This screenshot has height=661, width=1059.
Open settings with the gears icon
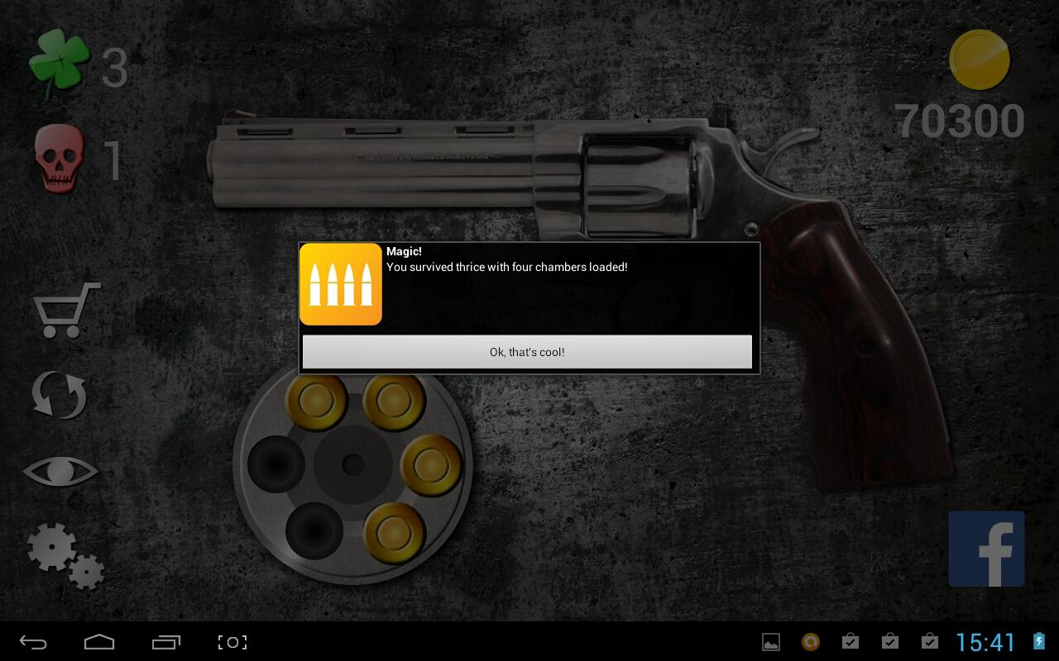pos(65,555)
